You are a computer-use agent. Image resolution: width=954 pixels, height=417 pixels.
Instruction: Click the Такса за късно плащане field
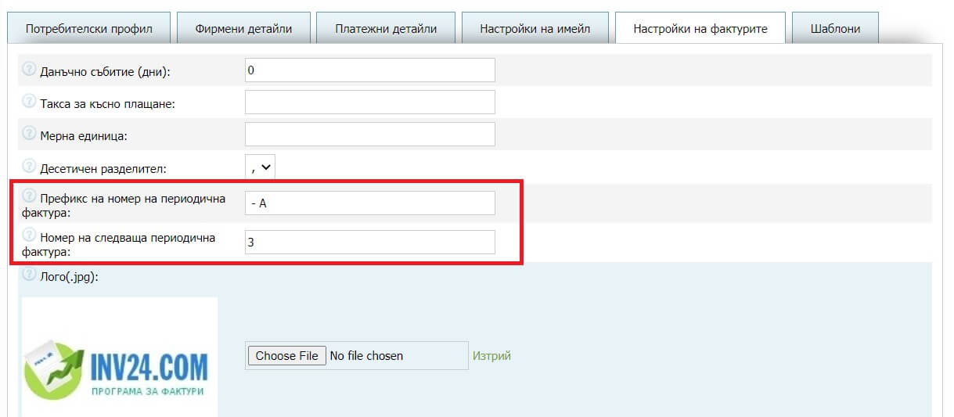(x=369, y=102)
